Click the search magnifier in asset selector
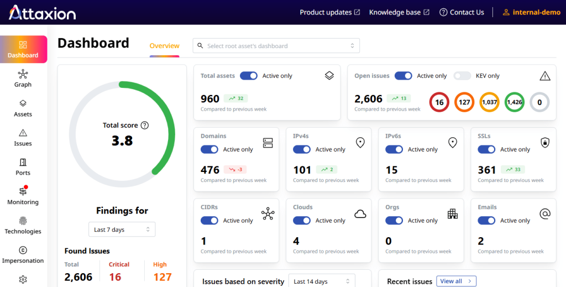Image resolution: width=566 pixels, height=287 pixels. tap(200, 46)
